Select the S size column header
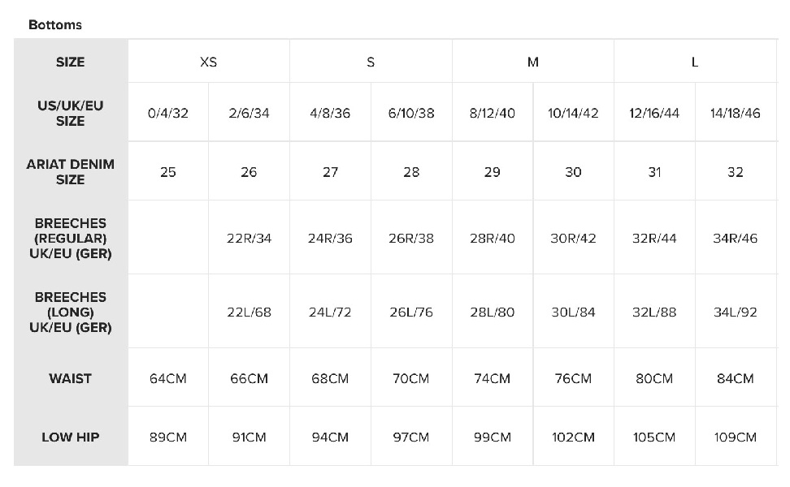Image resolution: width=790 pixels, height=487 pixels. (x=371, y=62)
